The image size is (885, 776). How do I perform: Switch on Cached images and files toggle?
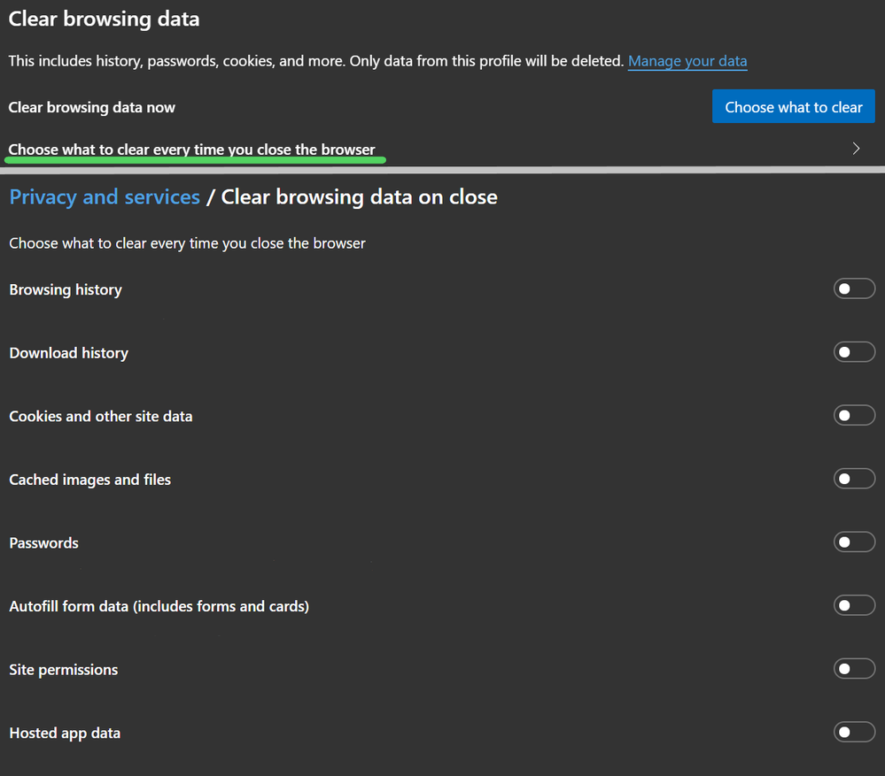[854, 479]
